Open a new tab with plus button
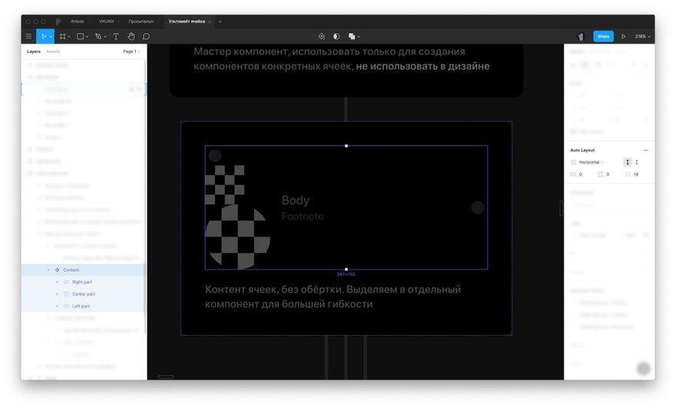 pos(220,21)
